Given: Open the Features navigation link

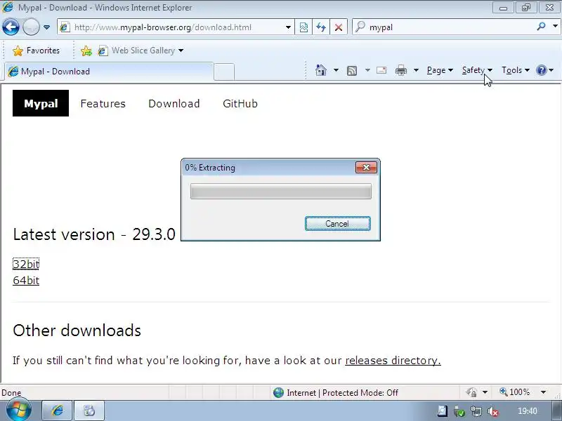Looking at the screenshot, I should click(103, 104).
